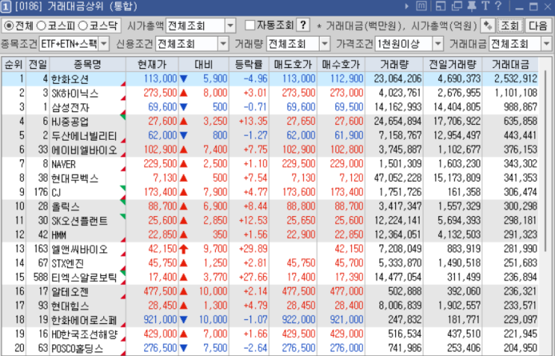This screenshot has width=555, height=356.
Task: Select the 두산에너빌리티 stock name
Action: (84, 135)
